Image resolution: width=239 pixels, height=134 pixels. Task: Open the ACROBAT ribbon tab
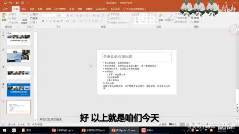click(x=101, y=9)
